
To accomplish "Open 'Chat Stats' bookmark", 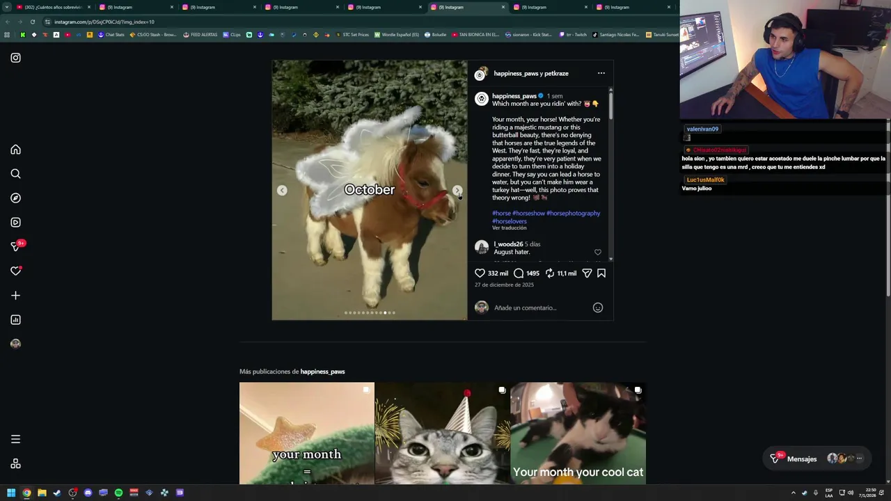I will tap(111, 35).
